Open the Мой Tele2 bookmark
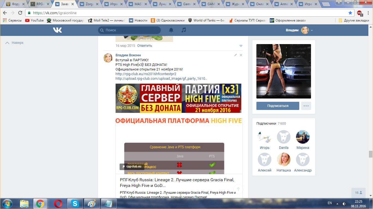373x209 pixels. click(107, 20)
